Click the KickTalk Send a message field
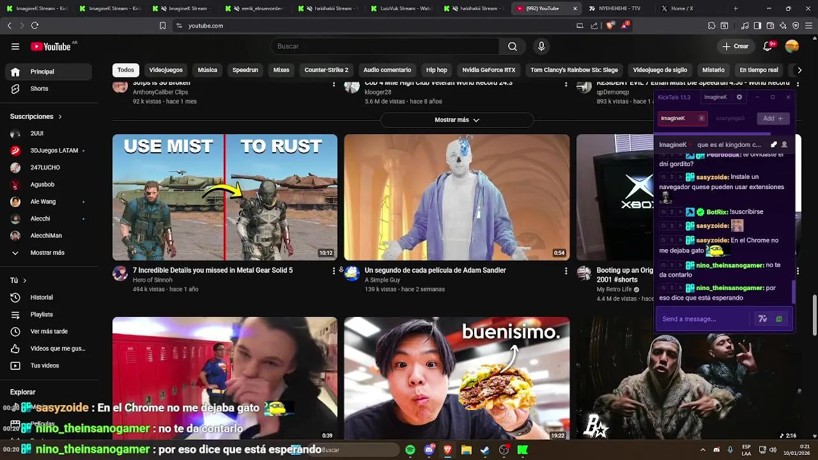This screenshot has height=460, width=818. click(x=703, y=319)
